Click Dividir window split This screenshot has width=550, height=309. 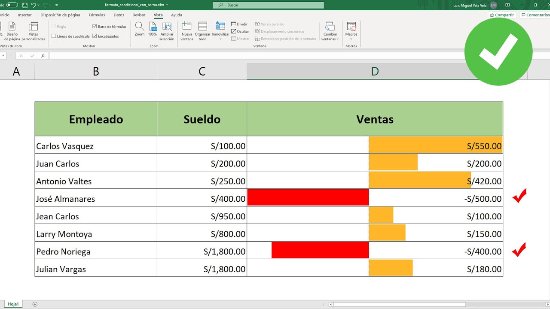(239, 24)
